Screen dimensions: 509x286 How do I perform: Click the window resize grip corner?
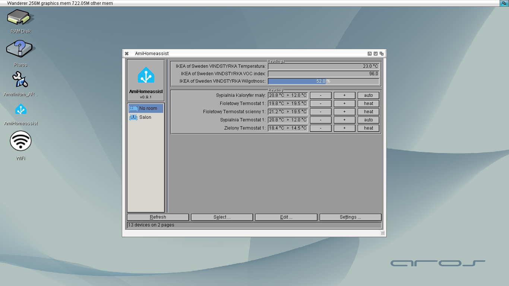383,233
